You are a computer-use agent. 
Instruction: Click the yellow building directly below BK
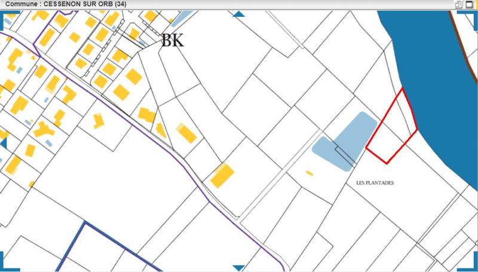[x=186, y=133]
